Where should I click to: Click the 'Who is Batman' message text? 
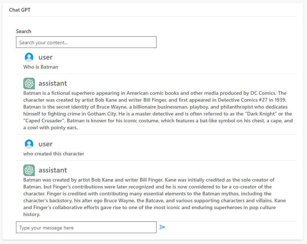pyautogui.click(x=41, y=67)
